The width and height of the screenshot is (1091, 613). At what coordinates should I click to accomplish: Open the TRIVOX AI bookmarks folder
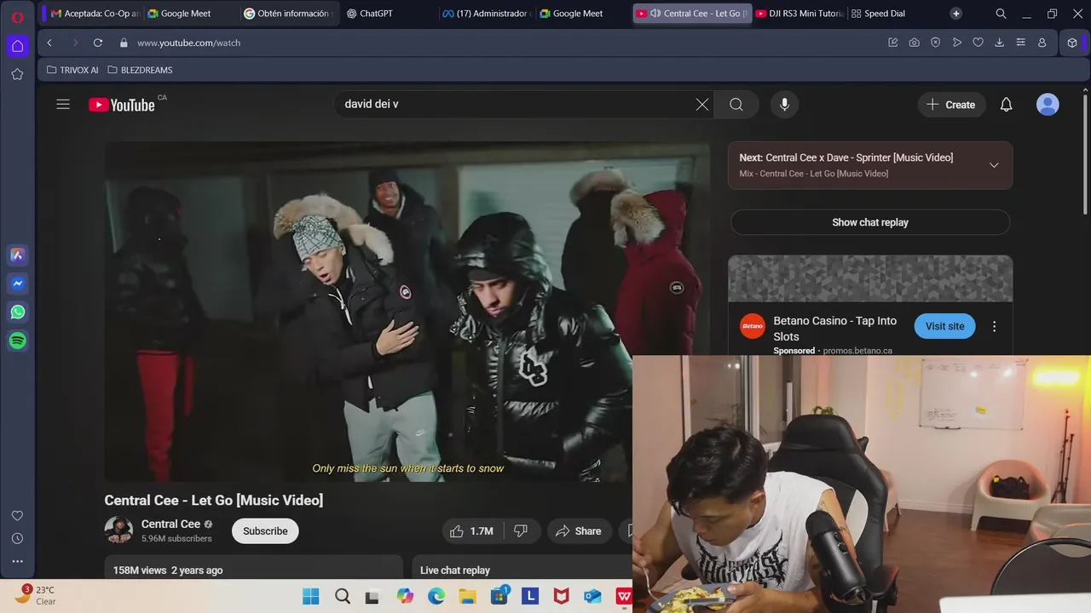[x=72, y=70]
